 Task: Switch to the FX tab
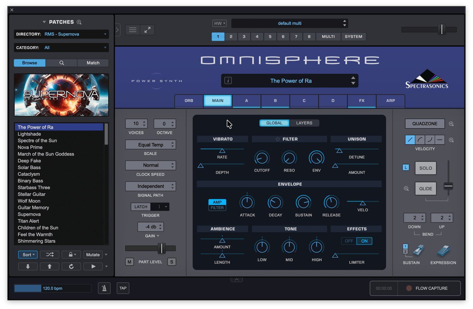(362, 101)
